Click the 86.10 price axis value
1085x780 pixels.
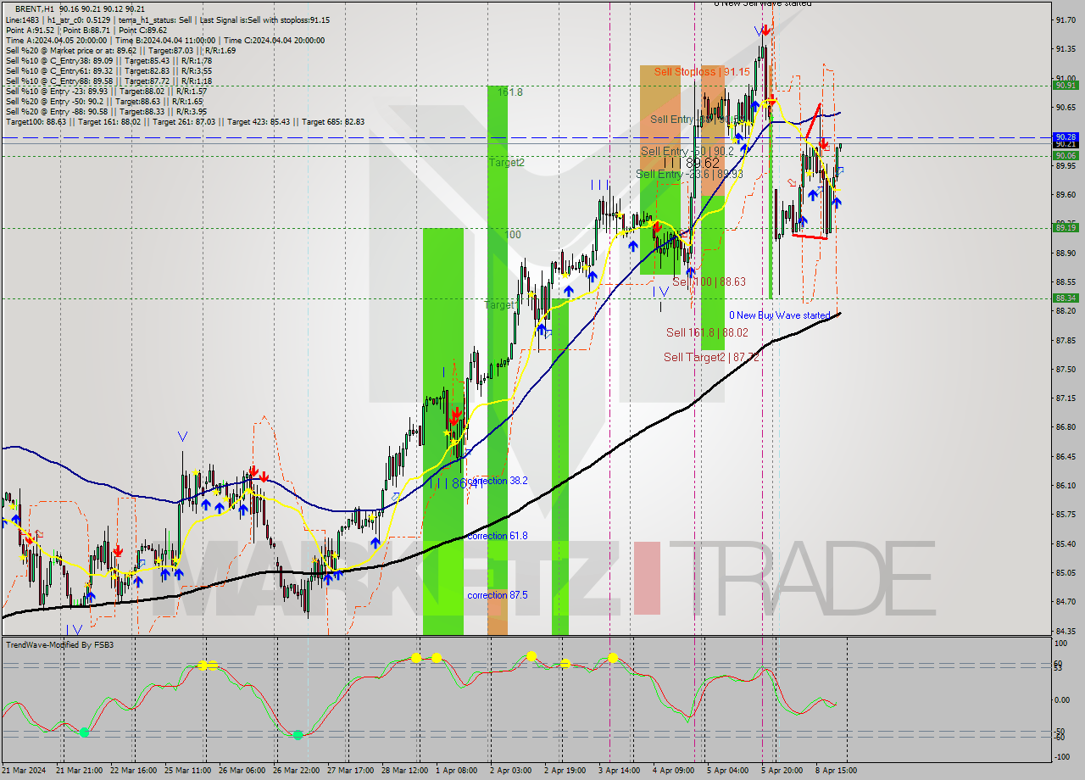pyautogui.click(x=1066, y=486)
